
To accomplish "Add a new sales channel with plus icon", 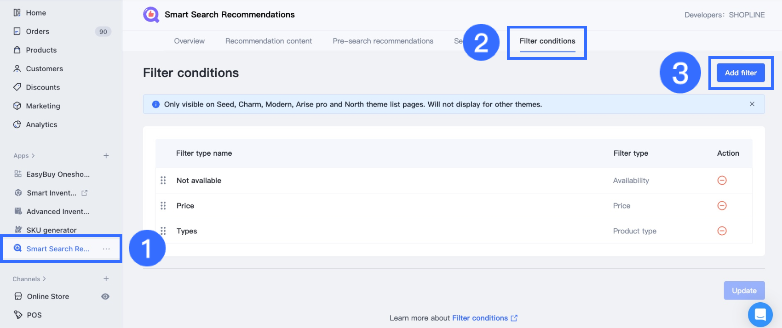I will [x=106, y=279].
